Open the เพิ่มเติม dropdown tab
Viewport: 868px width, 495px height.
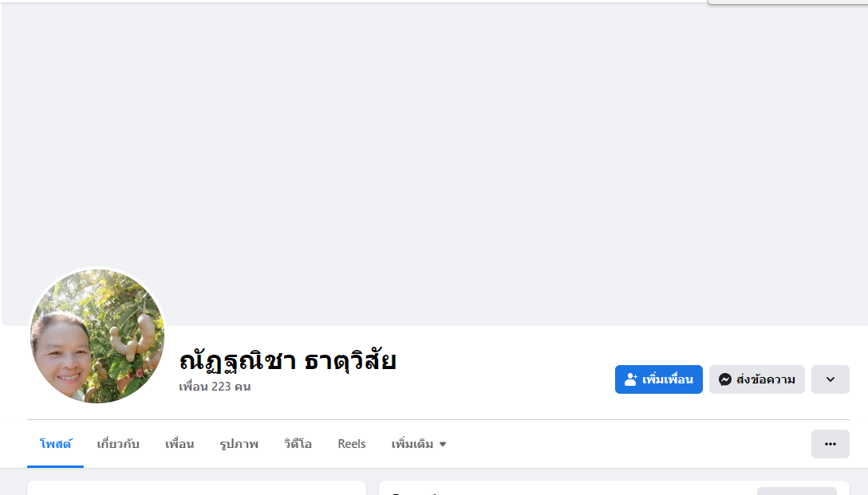coord(412,444)
